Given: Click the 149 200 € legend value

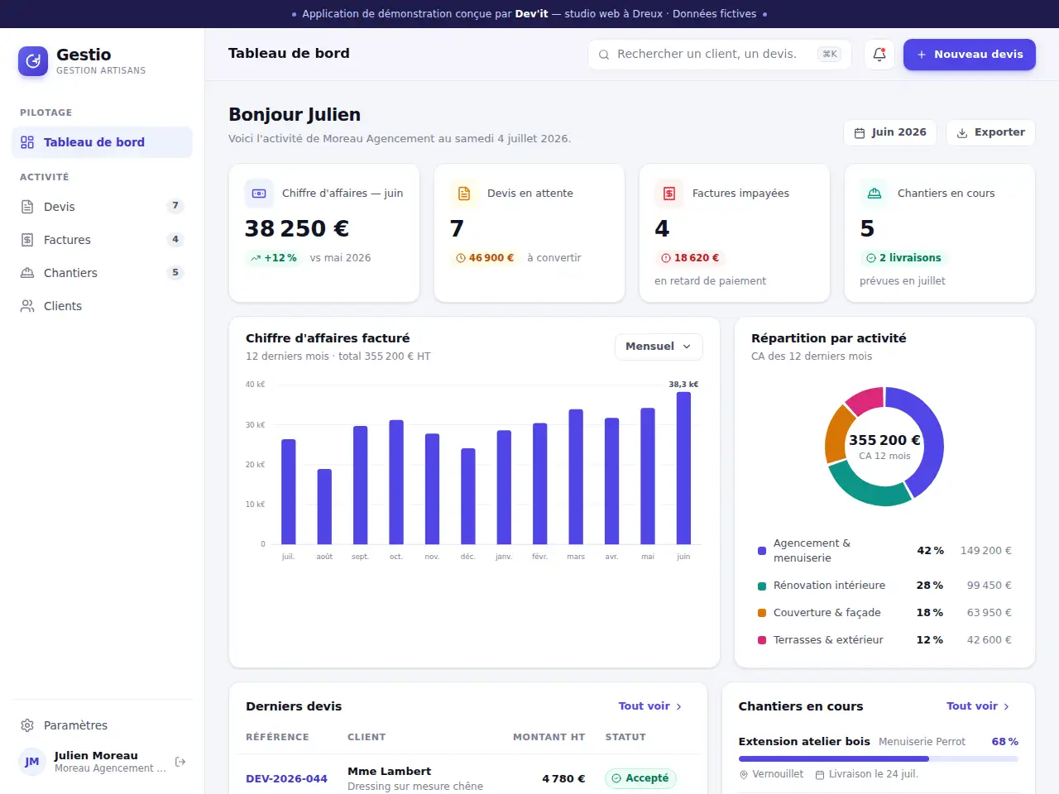Looking at the screenshot, I should pos(986,551).
